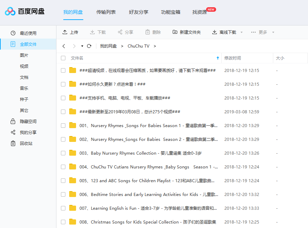
Task: Click the > after ChuChu TV breadcrumb
Action: (155, 46)
